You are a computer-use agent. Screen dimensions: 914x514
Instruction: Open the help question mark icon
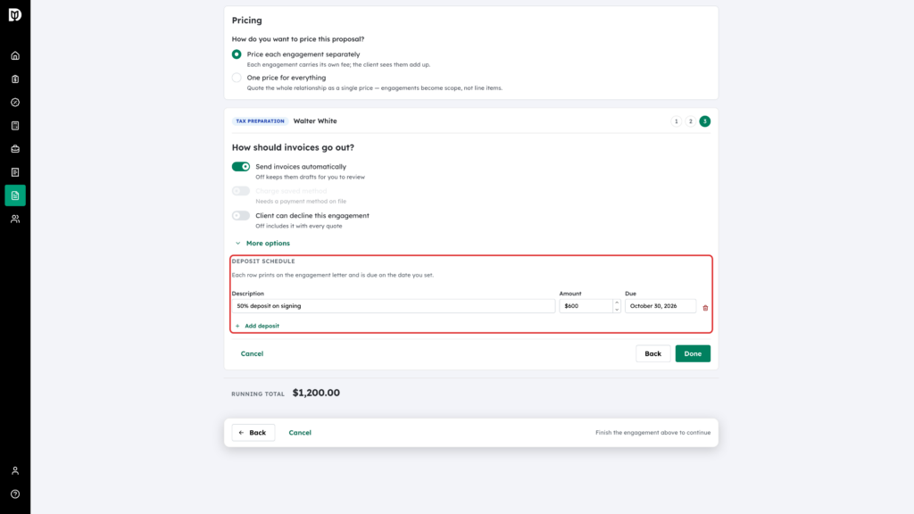coord(15,494)
